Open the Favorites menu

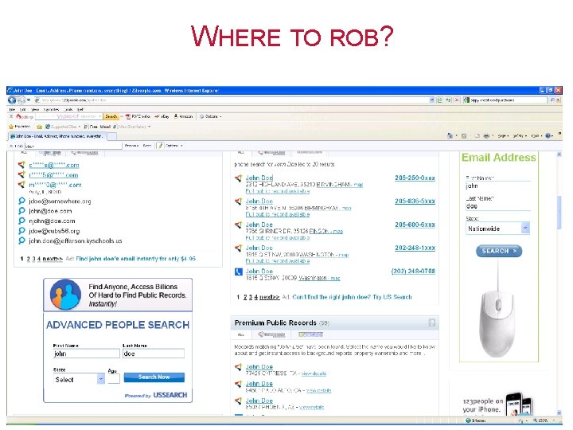(52, 109)
